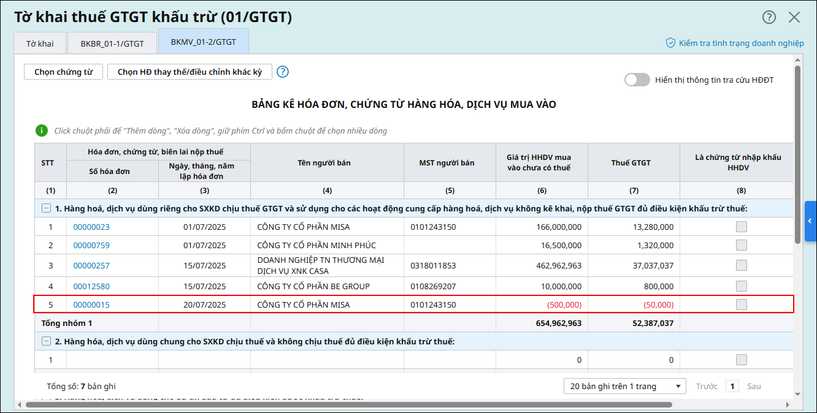Check import document box for invoice 00000023
Screen dimensions: 817x413
[x=741, y=227]
